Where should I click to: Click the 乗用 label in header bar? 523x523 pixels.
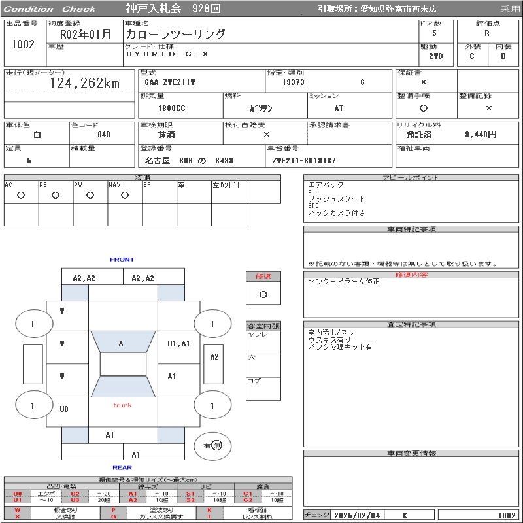[x=510, y=9]
